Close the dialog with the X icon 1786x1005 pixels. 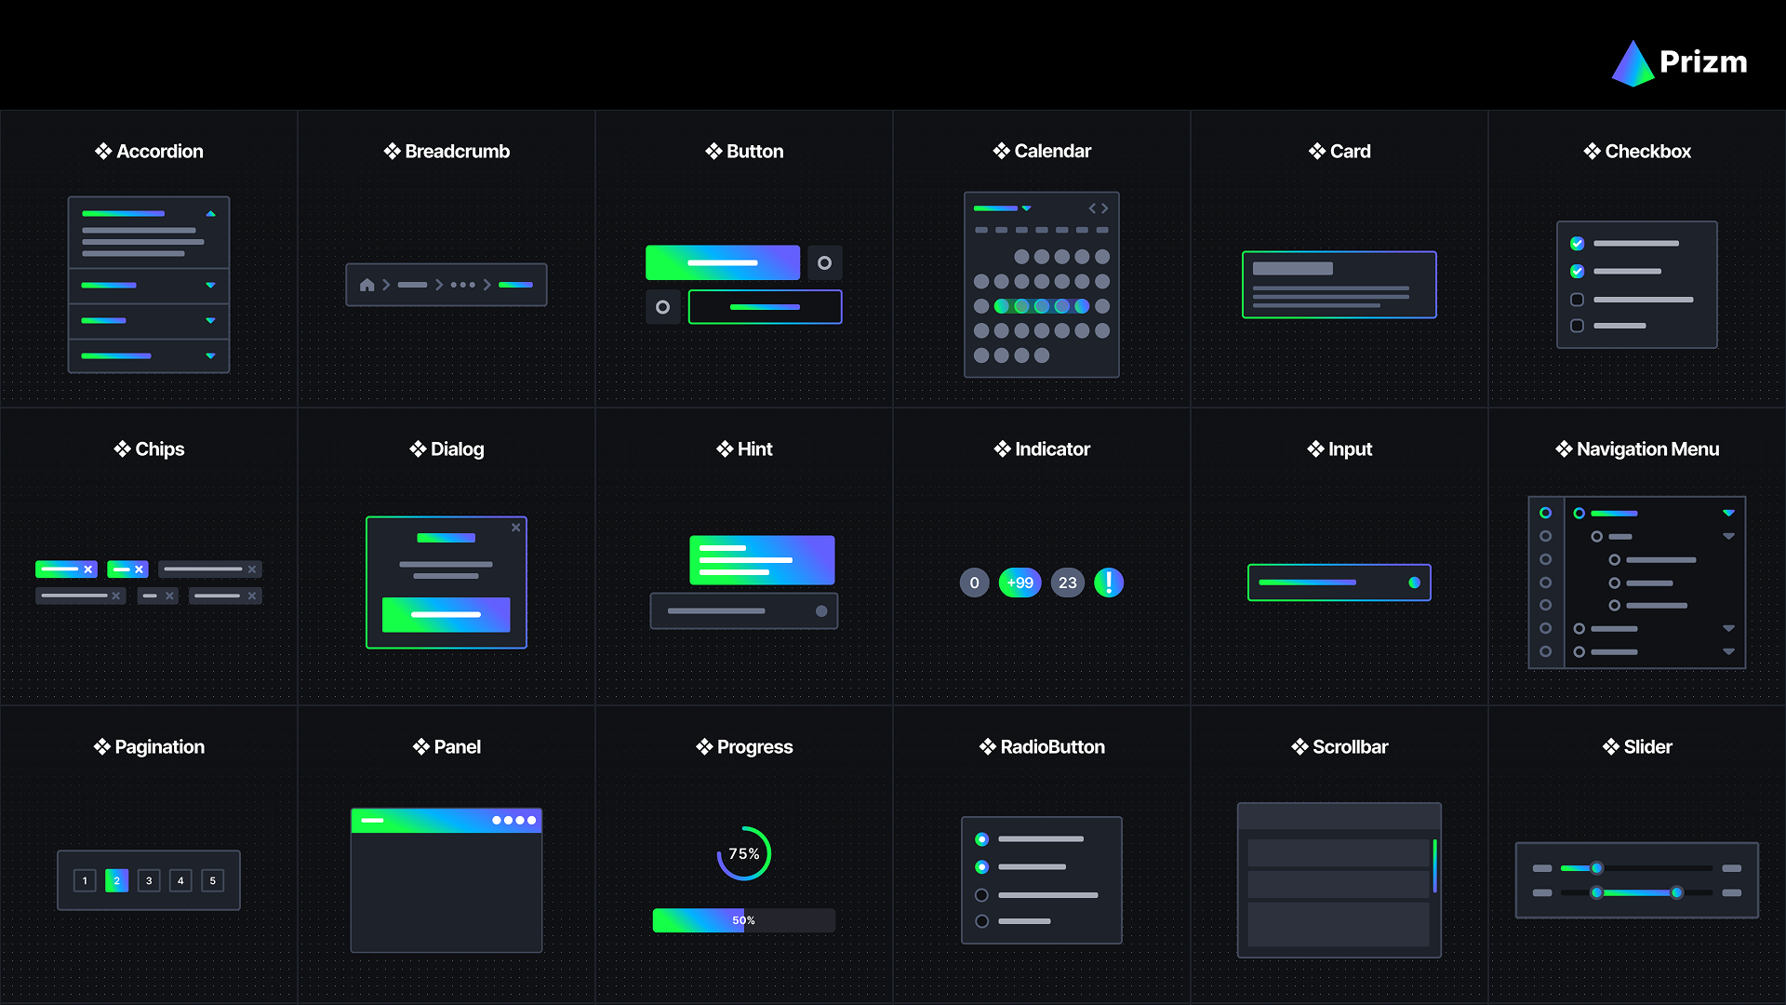click(x=515, y=528)
